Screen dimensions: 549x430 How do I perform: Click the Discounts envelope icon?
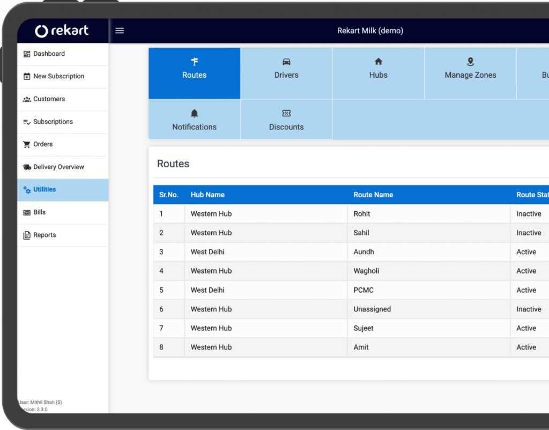coord(286,113)
